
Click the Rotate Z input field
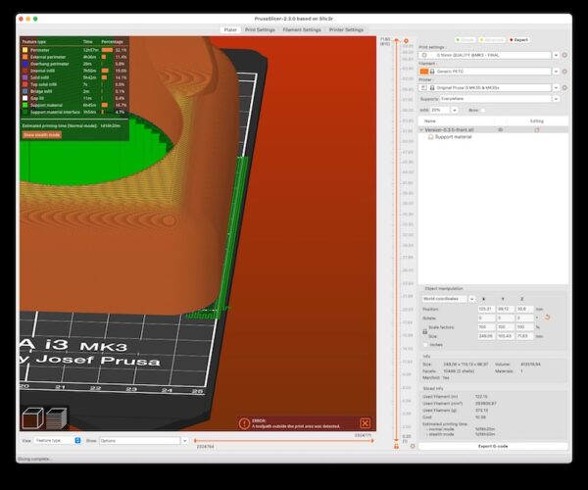(524, 318)
